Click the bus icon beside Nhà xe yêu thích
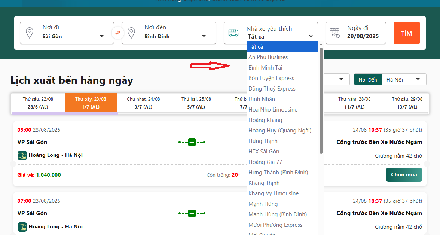This screenshot has width=440, height=235. pos(233,33)
